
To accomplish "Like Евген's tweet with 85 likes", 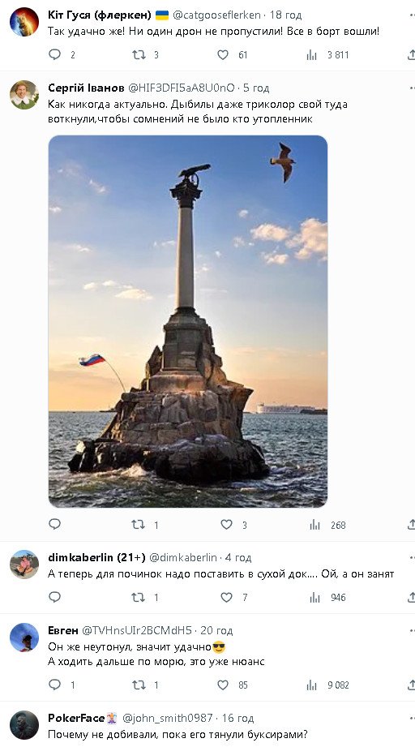I will pos(223,685).
